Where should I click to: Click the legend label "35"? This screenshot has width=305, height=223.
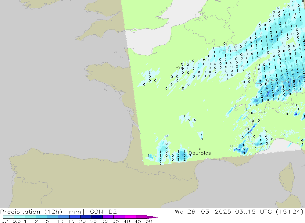[x=116, y=221]
